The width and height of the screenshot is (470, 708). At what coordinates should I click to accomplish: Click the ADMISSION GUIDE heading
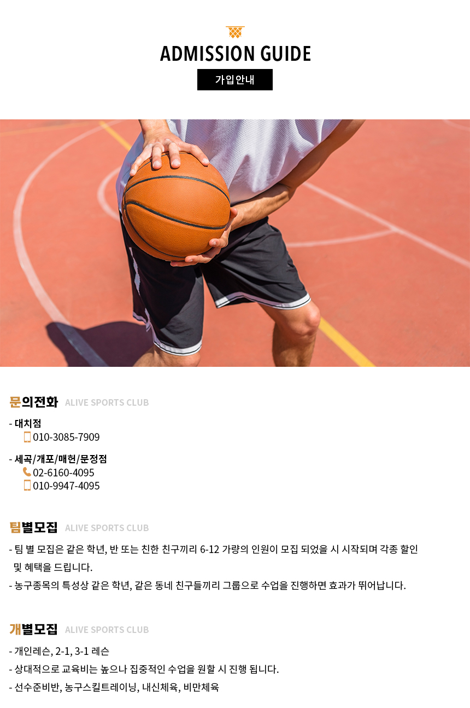[x=236, y=54]
